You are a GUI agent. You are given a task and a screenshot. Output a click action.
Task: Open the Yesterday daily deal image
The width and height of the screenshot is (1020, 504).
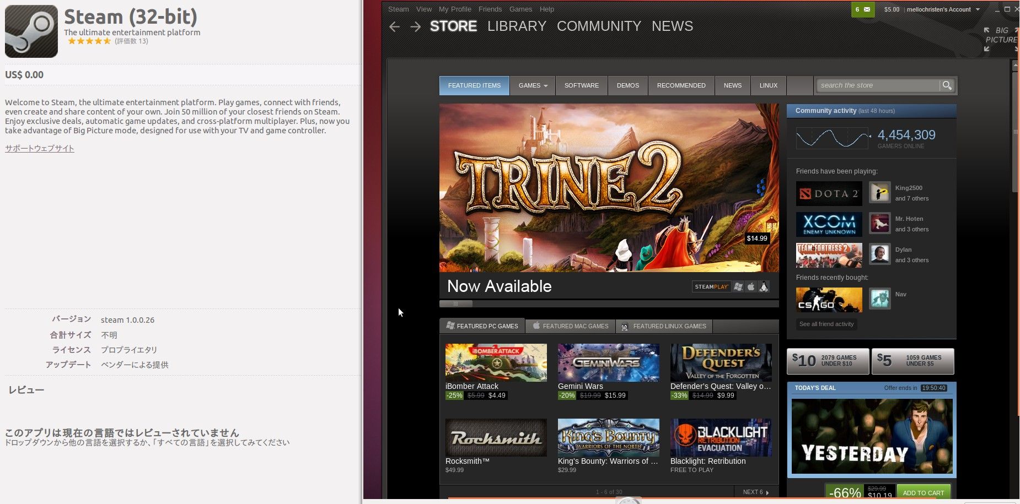click(x=872, y=436)
